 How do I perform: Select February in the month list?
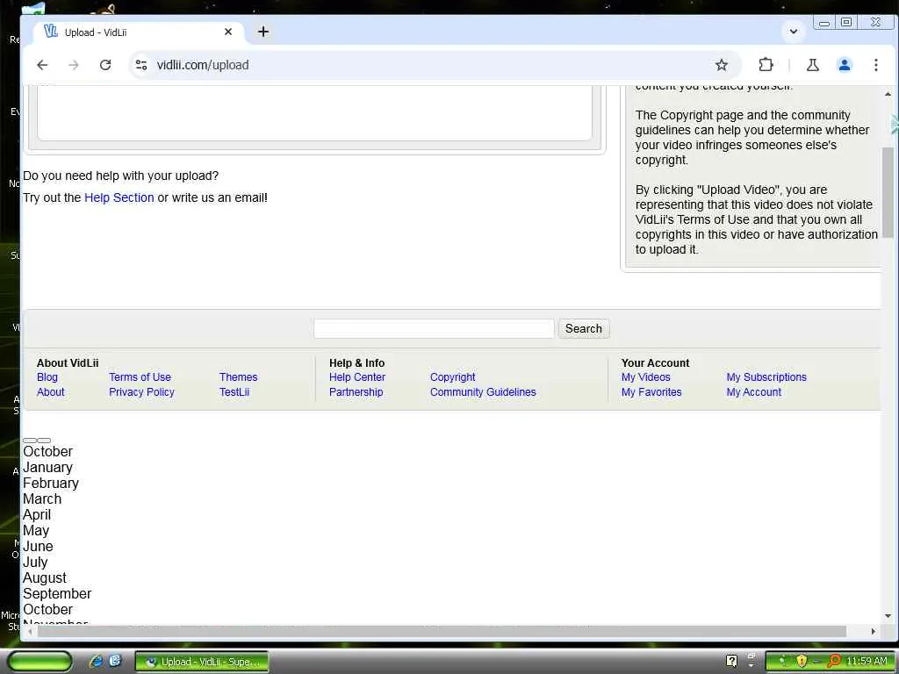coord(50,484)
